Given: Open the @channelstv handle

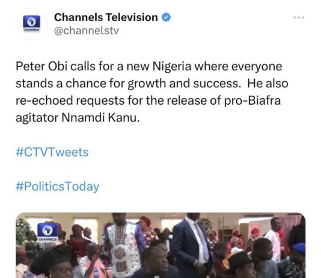Looking at the screenshot, I should pos(87,31).
